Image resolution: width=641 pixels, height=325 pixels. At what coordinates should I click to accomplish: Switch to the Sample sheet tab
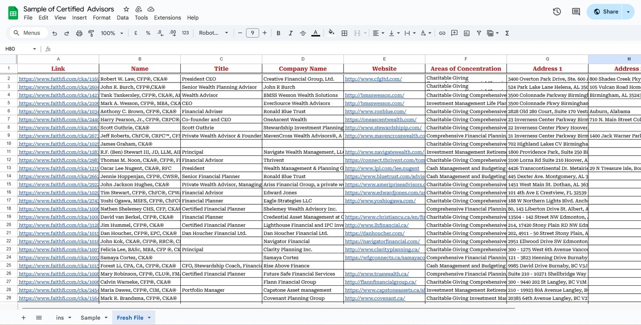click(x=91, y=318)
